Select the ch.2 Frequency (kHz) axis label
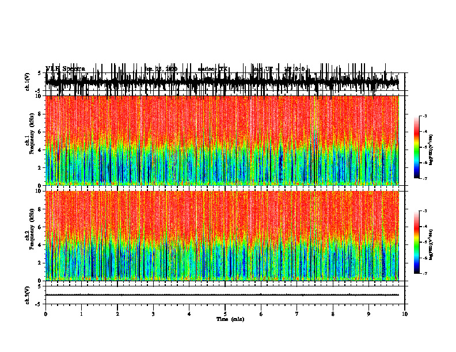 pos(30,228)
